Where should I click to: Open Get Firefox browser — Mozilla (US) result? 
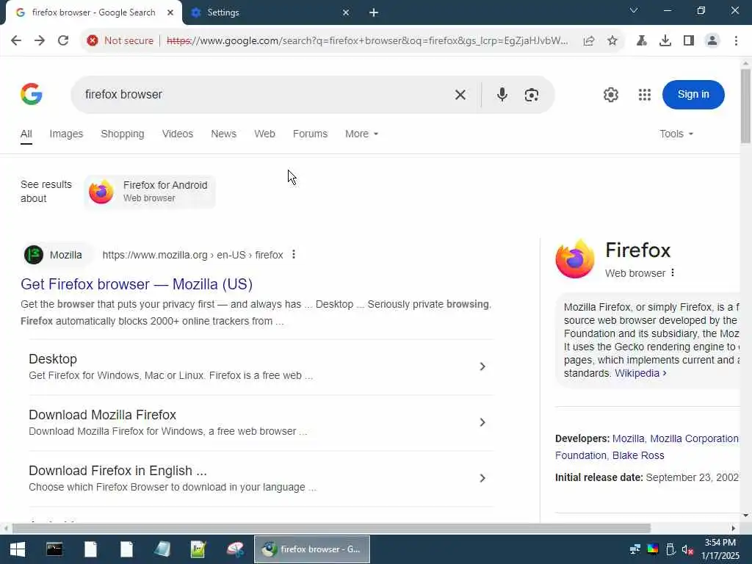(x=137, y=284)
